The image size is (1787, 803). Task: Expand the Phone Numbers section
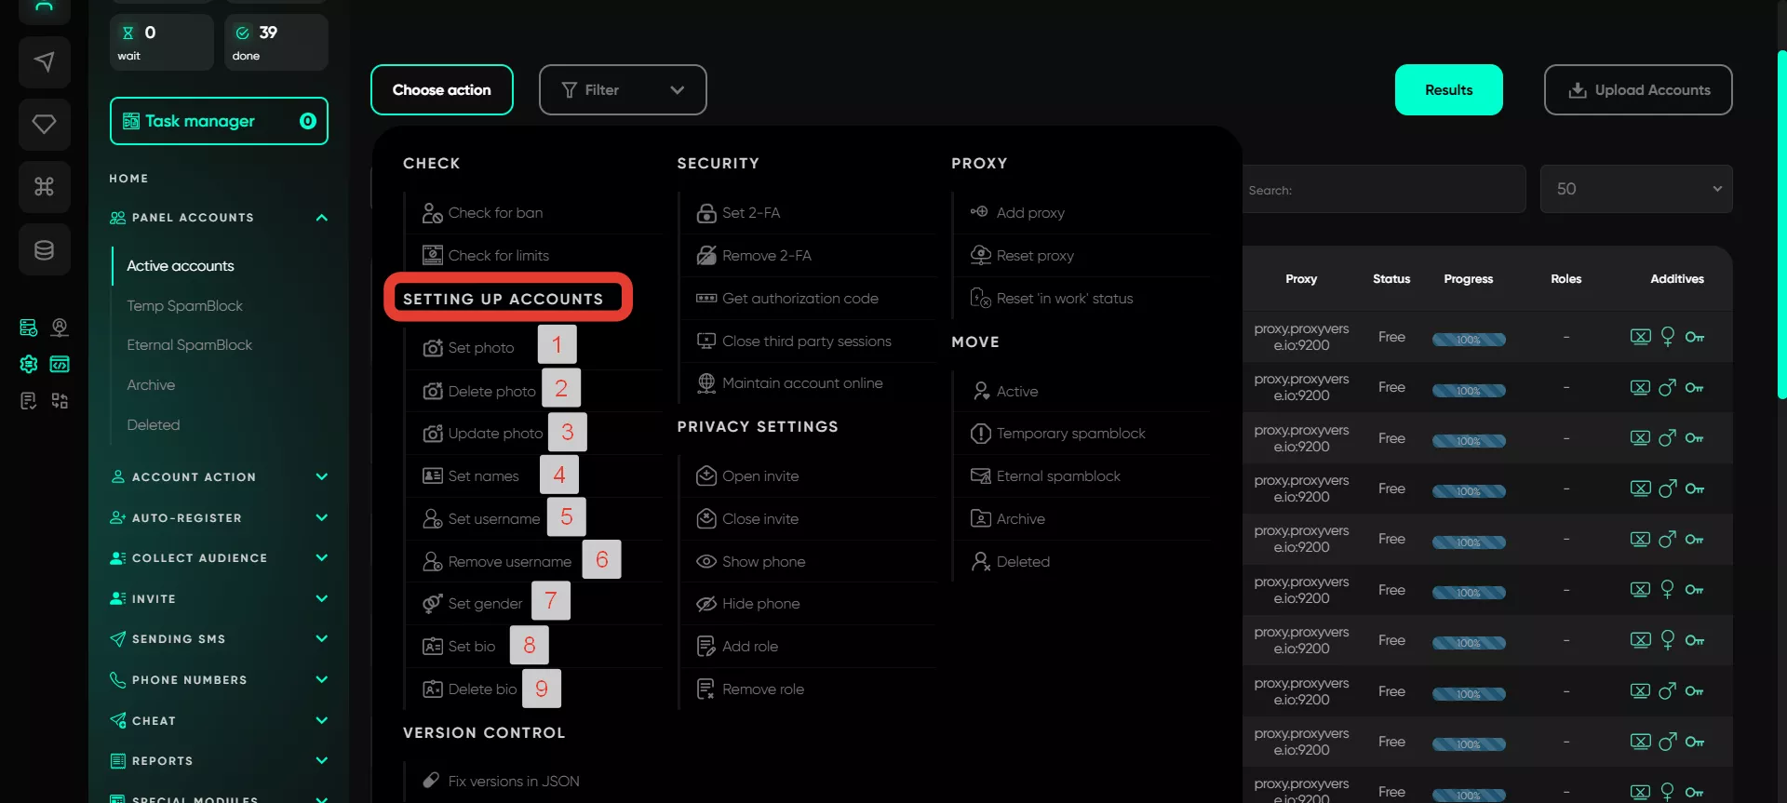[322, 679]
